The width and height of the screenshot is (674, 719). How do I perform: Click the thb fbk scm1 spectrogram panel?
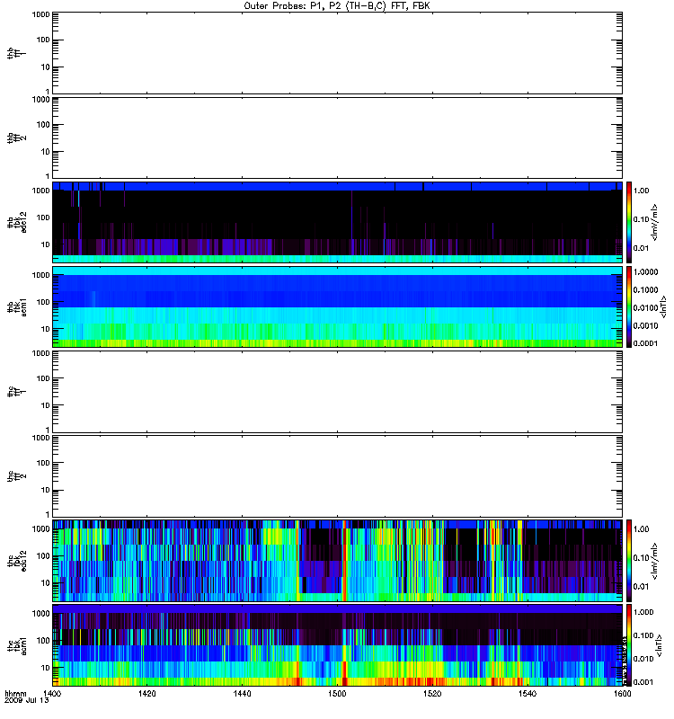click(338, 307)
